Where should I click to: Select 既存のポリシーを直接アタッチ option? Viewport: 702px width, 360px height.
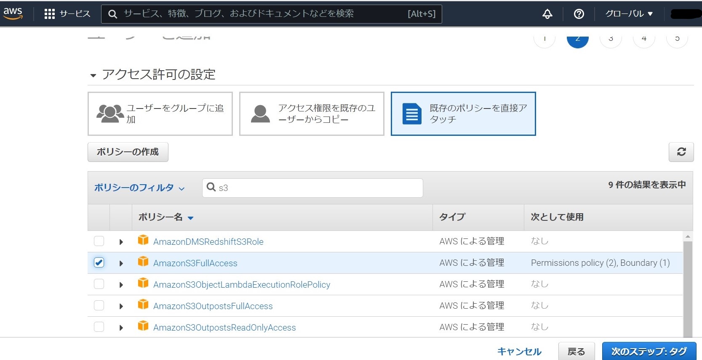[x=463, y=114]
